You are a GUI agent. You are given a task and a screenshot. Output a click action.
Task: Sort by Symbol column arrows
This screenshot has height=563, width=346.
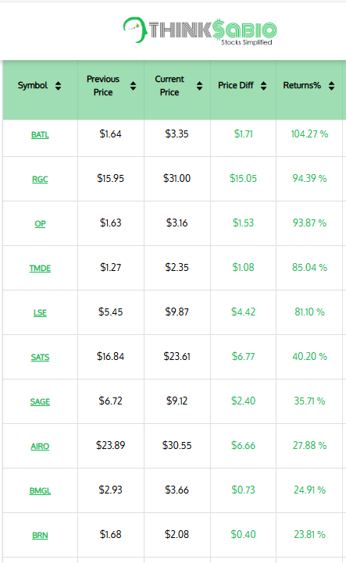pos(59,86)
